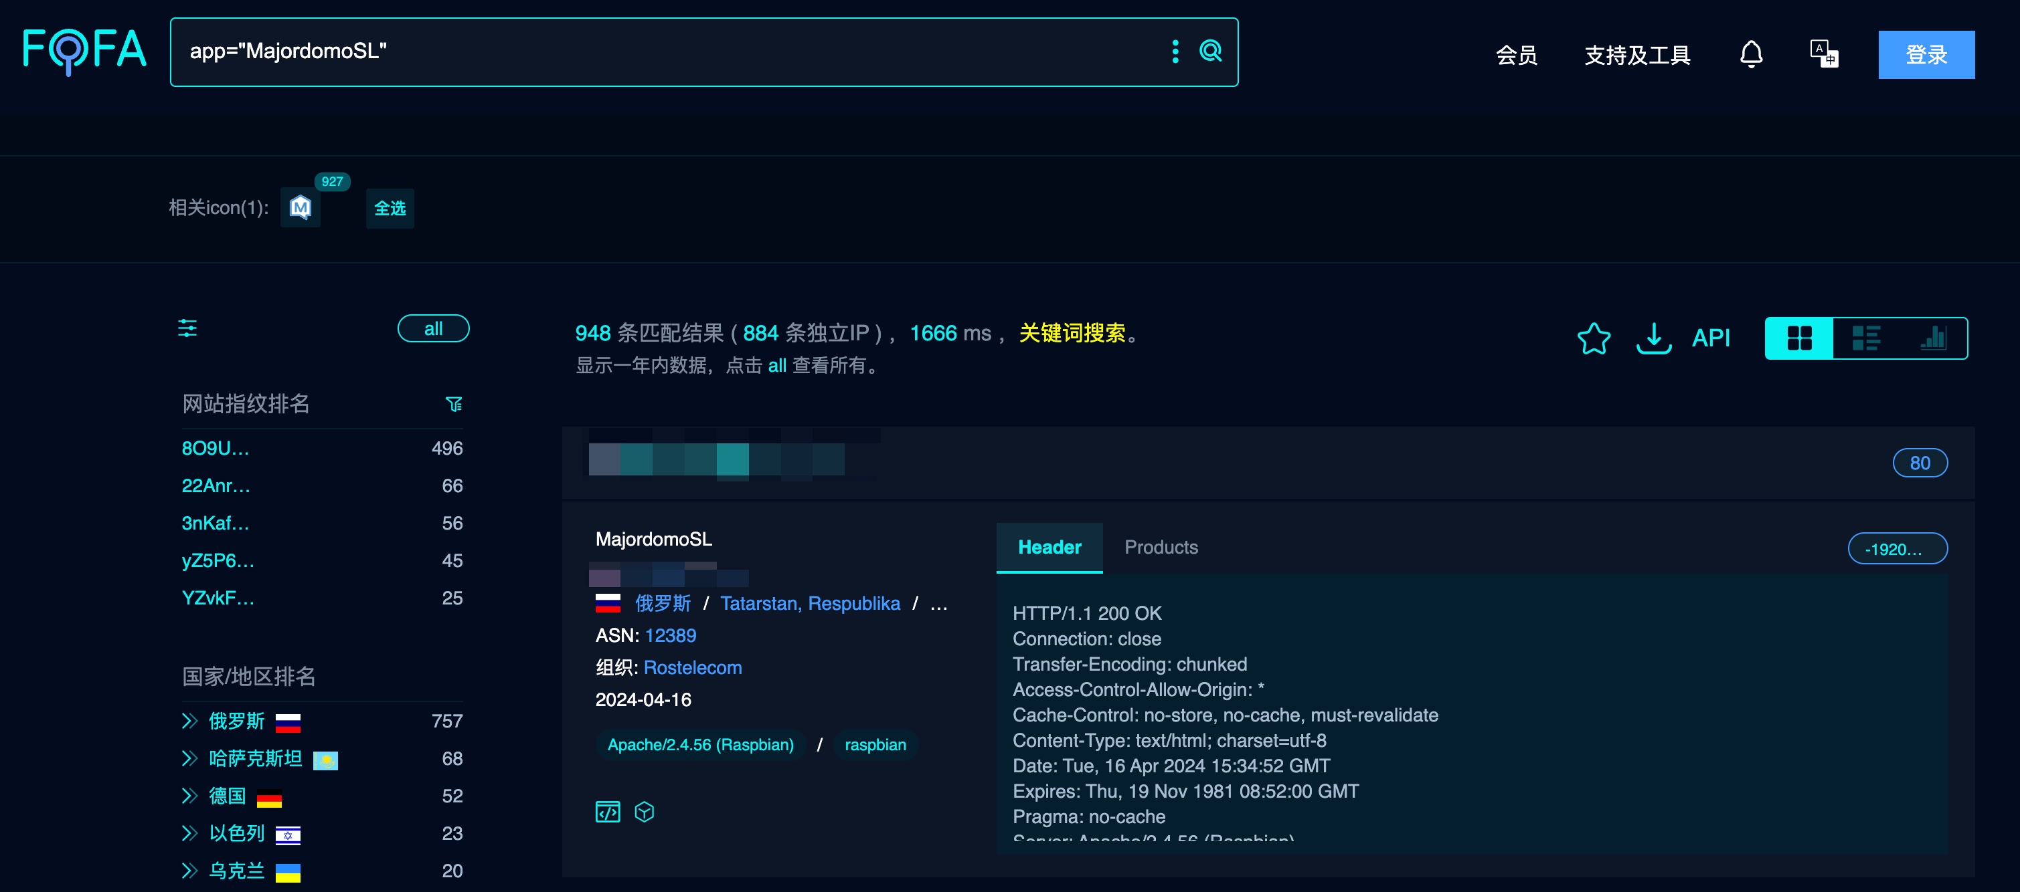Screen dimensions: 2020x892
Task: Switch to the Products tab
Action: click(1161, 548)
